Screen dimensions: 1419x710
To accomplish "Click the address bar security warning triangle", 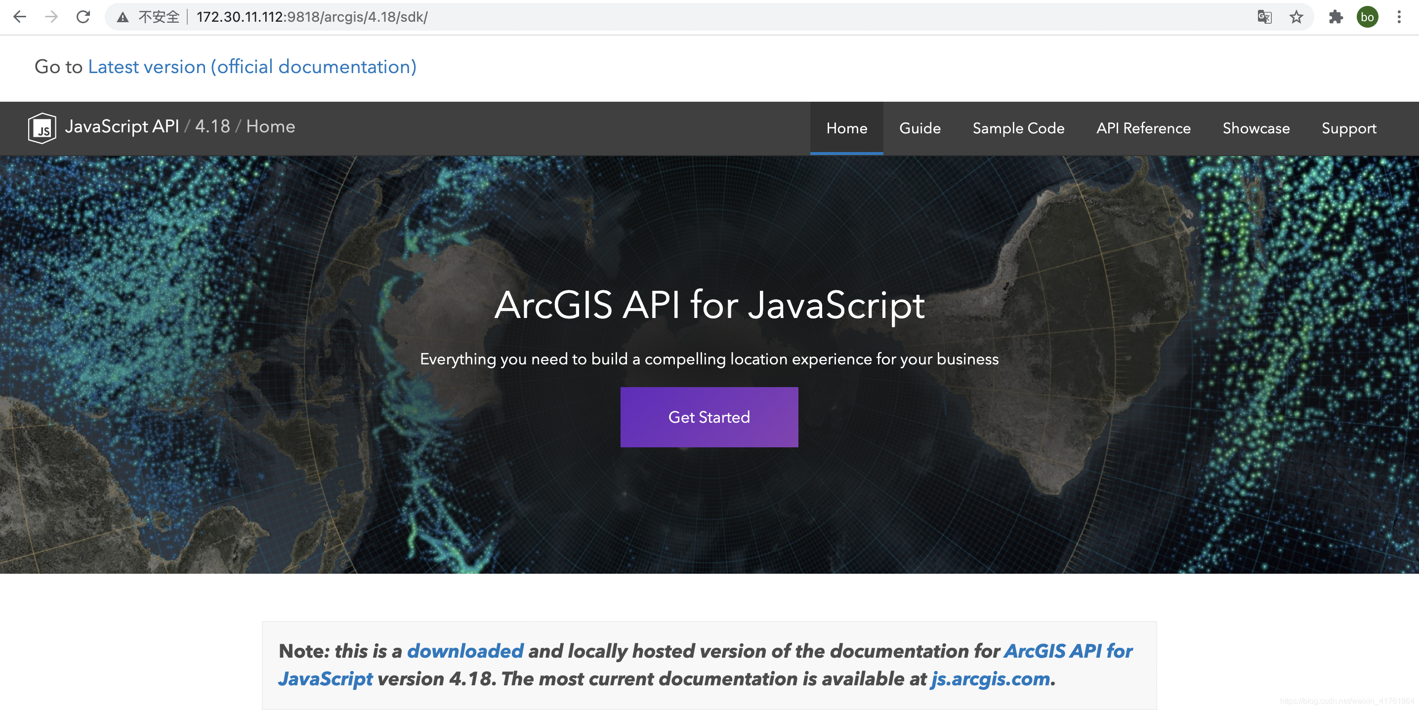I will pyautogui.click(x=120, y=17).
